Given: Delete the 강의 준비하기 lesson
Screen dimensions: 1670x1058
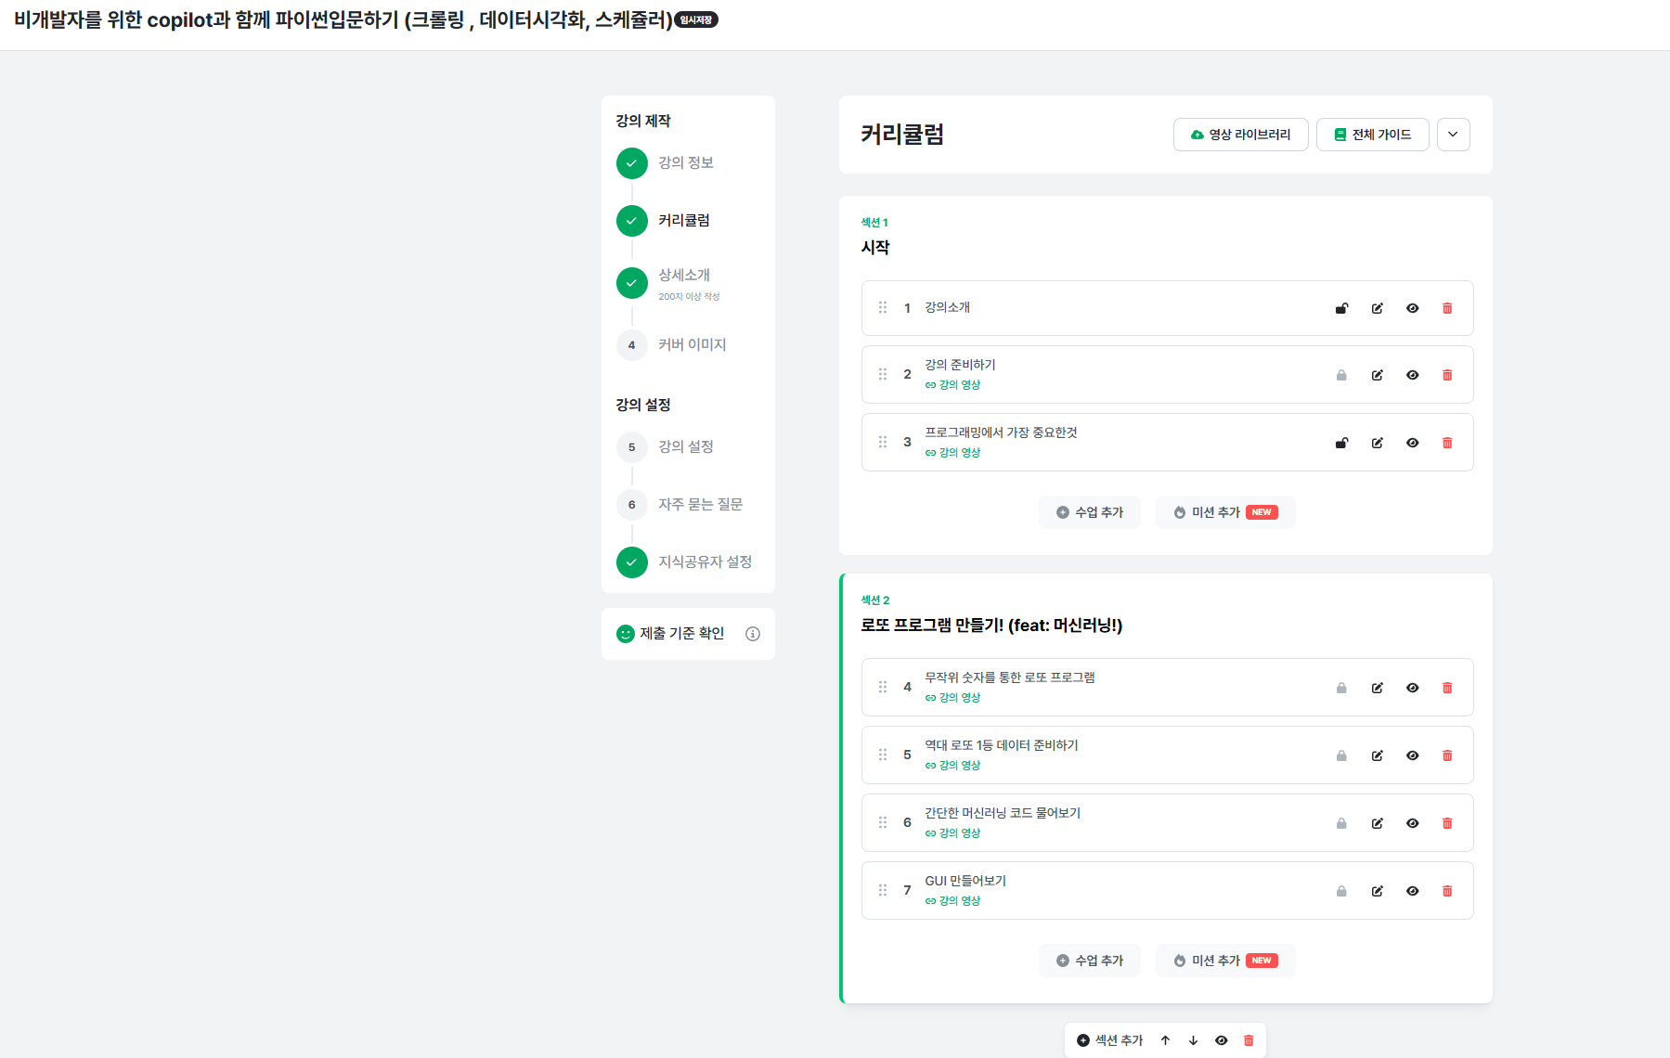Looking at the screenshot, I should [1447, 375].
